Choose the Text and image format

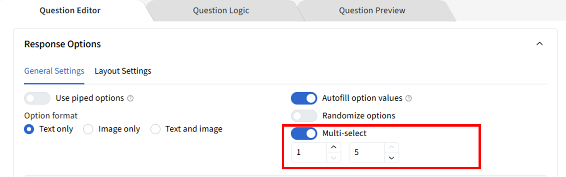tap(155, 129)
